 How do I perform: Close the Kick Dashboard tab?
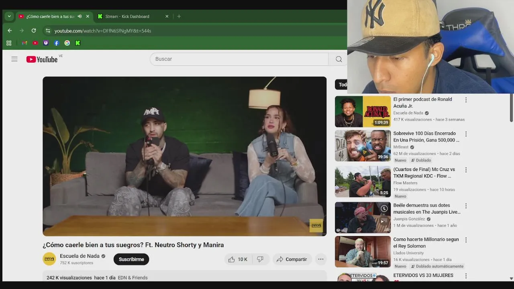point(167,16)
